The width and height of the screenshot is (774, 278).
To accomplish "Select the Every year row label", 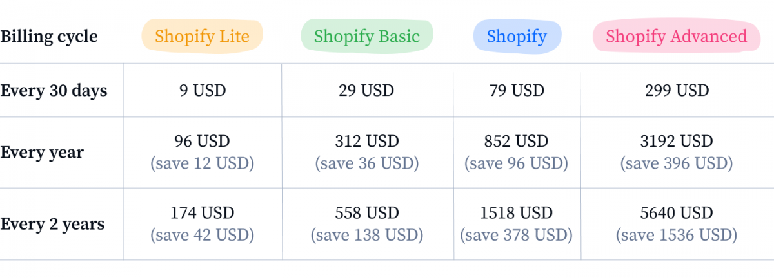I will click(x=42, y=153).
